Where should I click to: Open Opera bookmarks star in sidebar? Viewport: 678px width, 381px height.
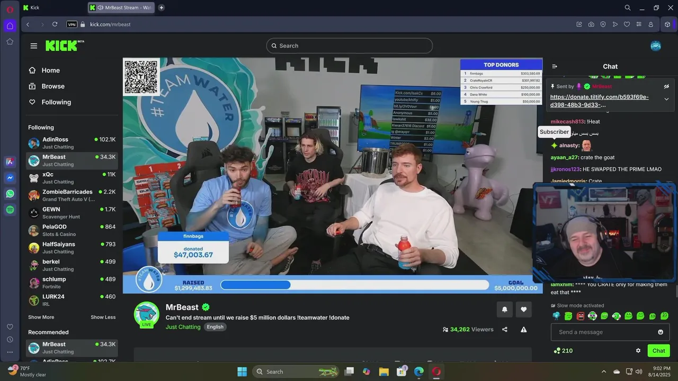click(x=10, y=41)
